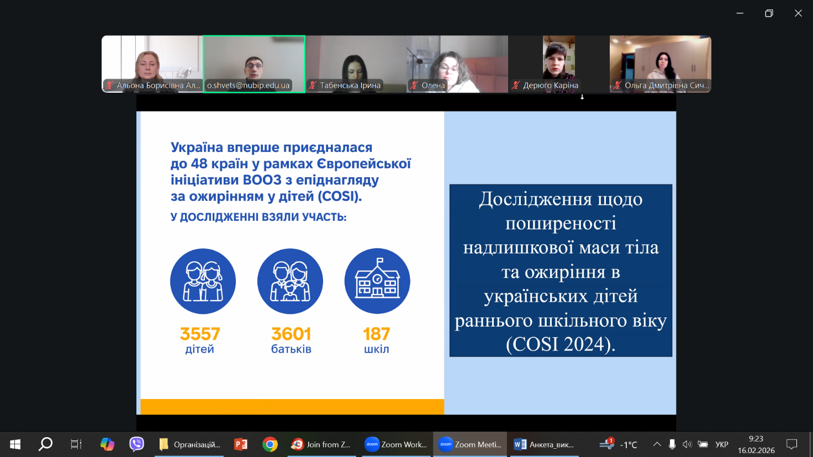Click the number 187 on the slide
The height and width of the screenshot is (457, 813).
[x=377, y=334]
